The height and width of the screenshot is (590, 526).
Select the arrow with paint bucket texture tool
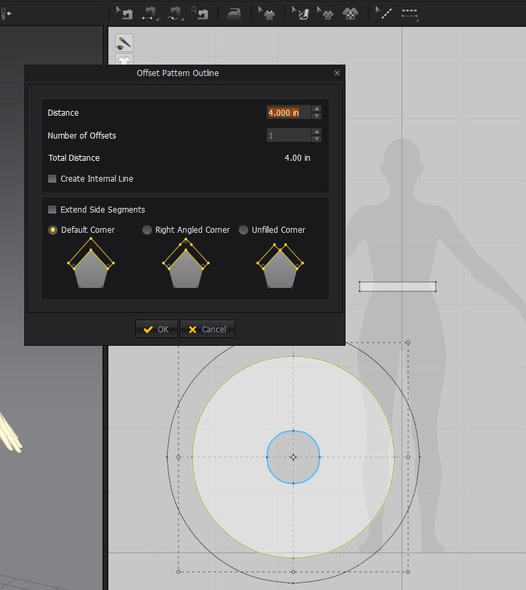(300, 13)
